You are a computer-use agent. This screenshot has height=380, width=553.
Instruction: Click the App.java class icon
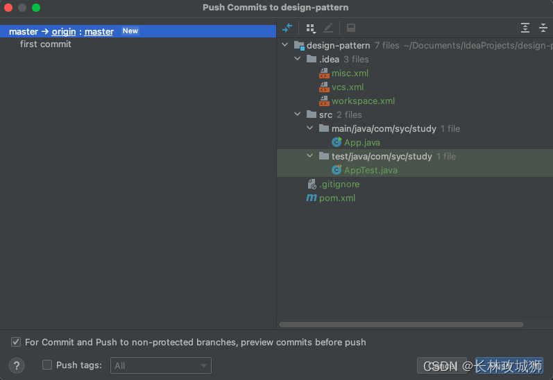pos(337,142)
